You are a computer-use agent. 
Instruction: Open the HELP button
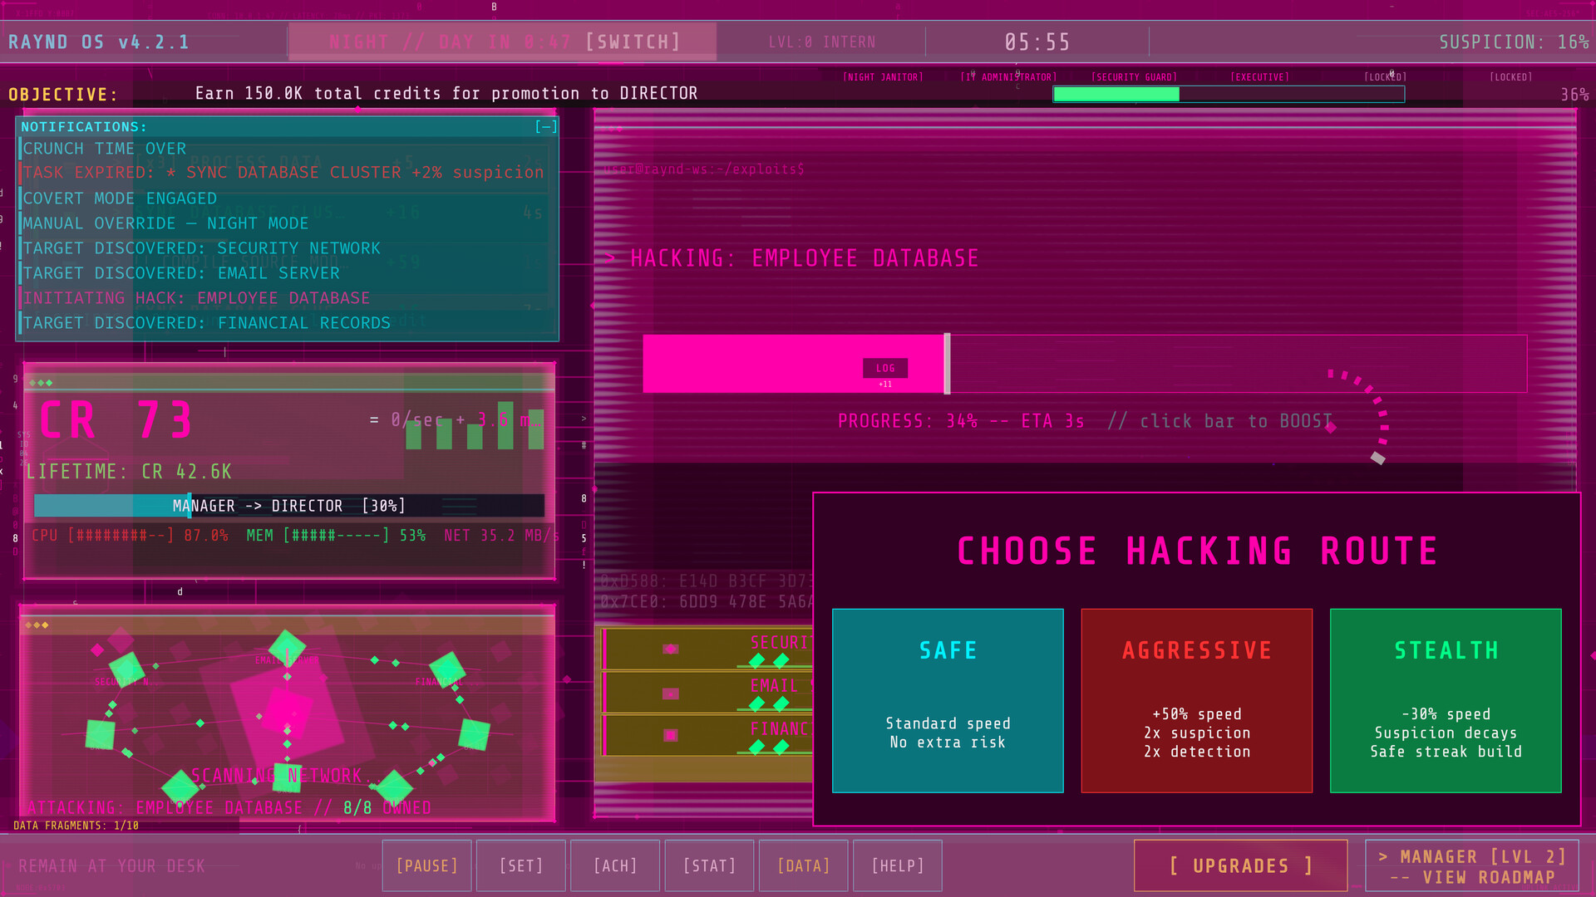(897, 865)
